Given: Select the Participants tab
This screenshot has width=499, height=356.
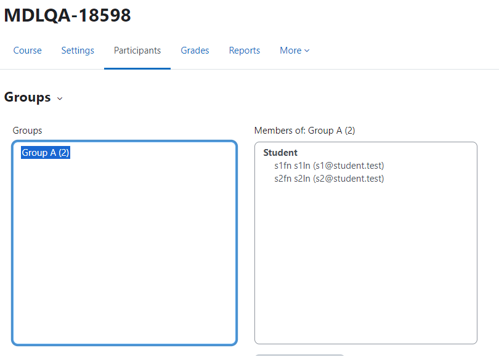Looking at the screenshot, I should pos(137,51).
